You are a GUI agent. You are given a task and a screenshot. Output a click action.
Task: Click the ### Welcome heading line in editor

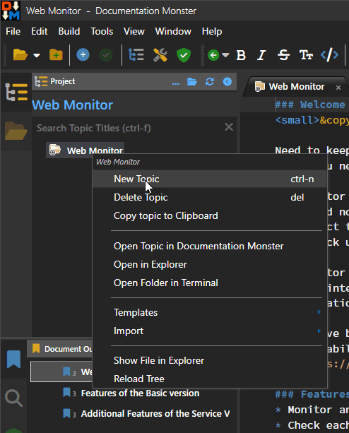coord(310,105)
